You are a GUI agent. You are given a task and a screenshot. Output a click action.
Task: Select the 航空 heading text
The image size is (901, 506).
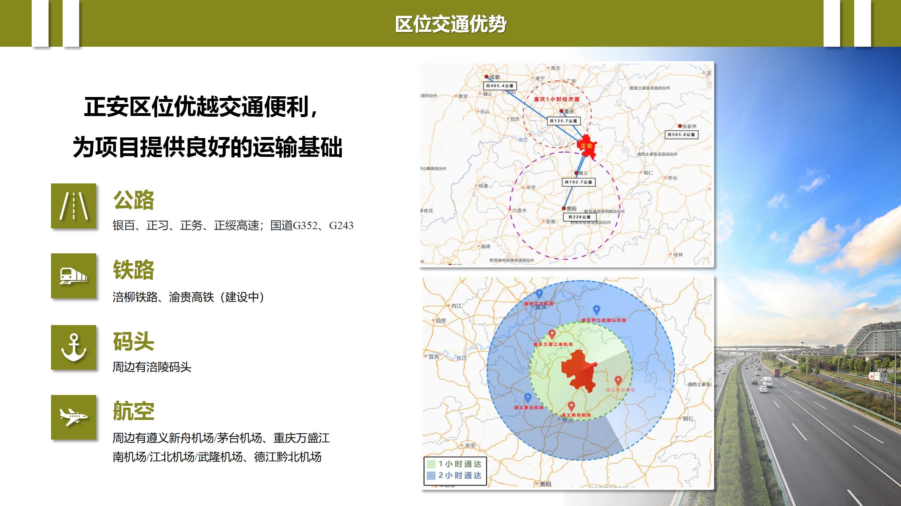[x=133, y=411]
